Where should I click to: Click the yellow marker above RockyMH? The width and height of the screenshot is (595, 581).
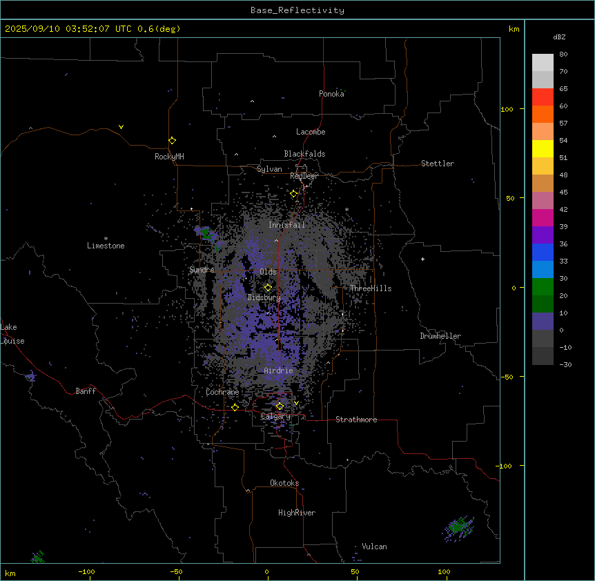172,141
